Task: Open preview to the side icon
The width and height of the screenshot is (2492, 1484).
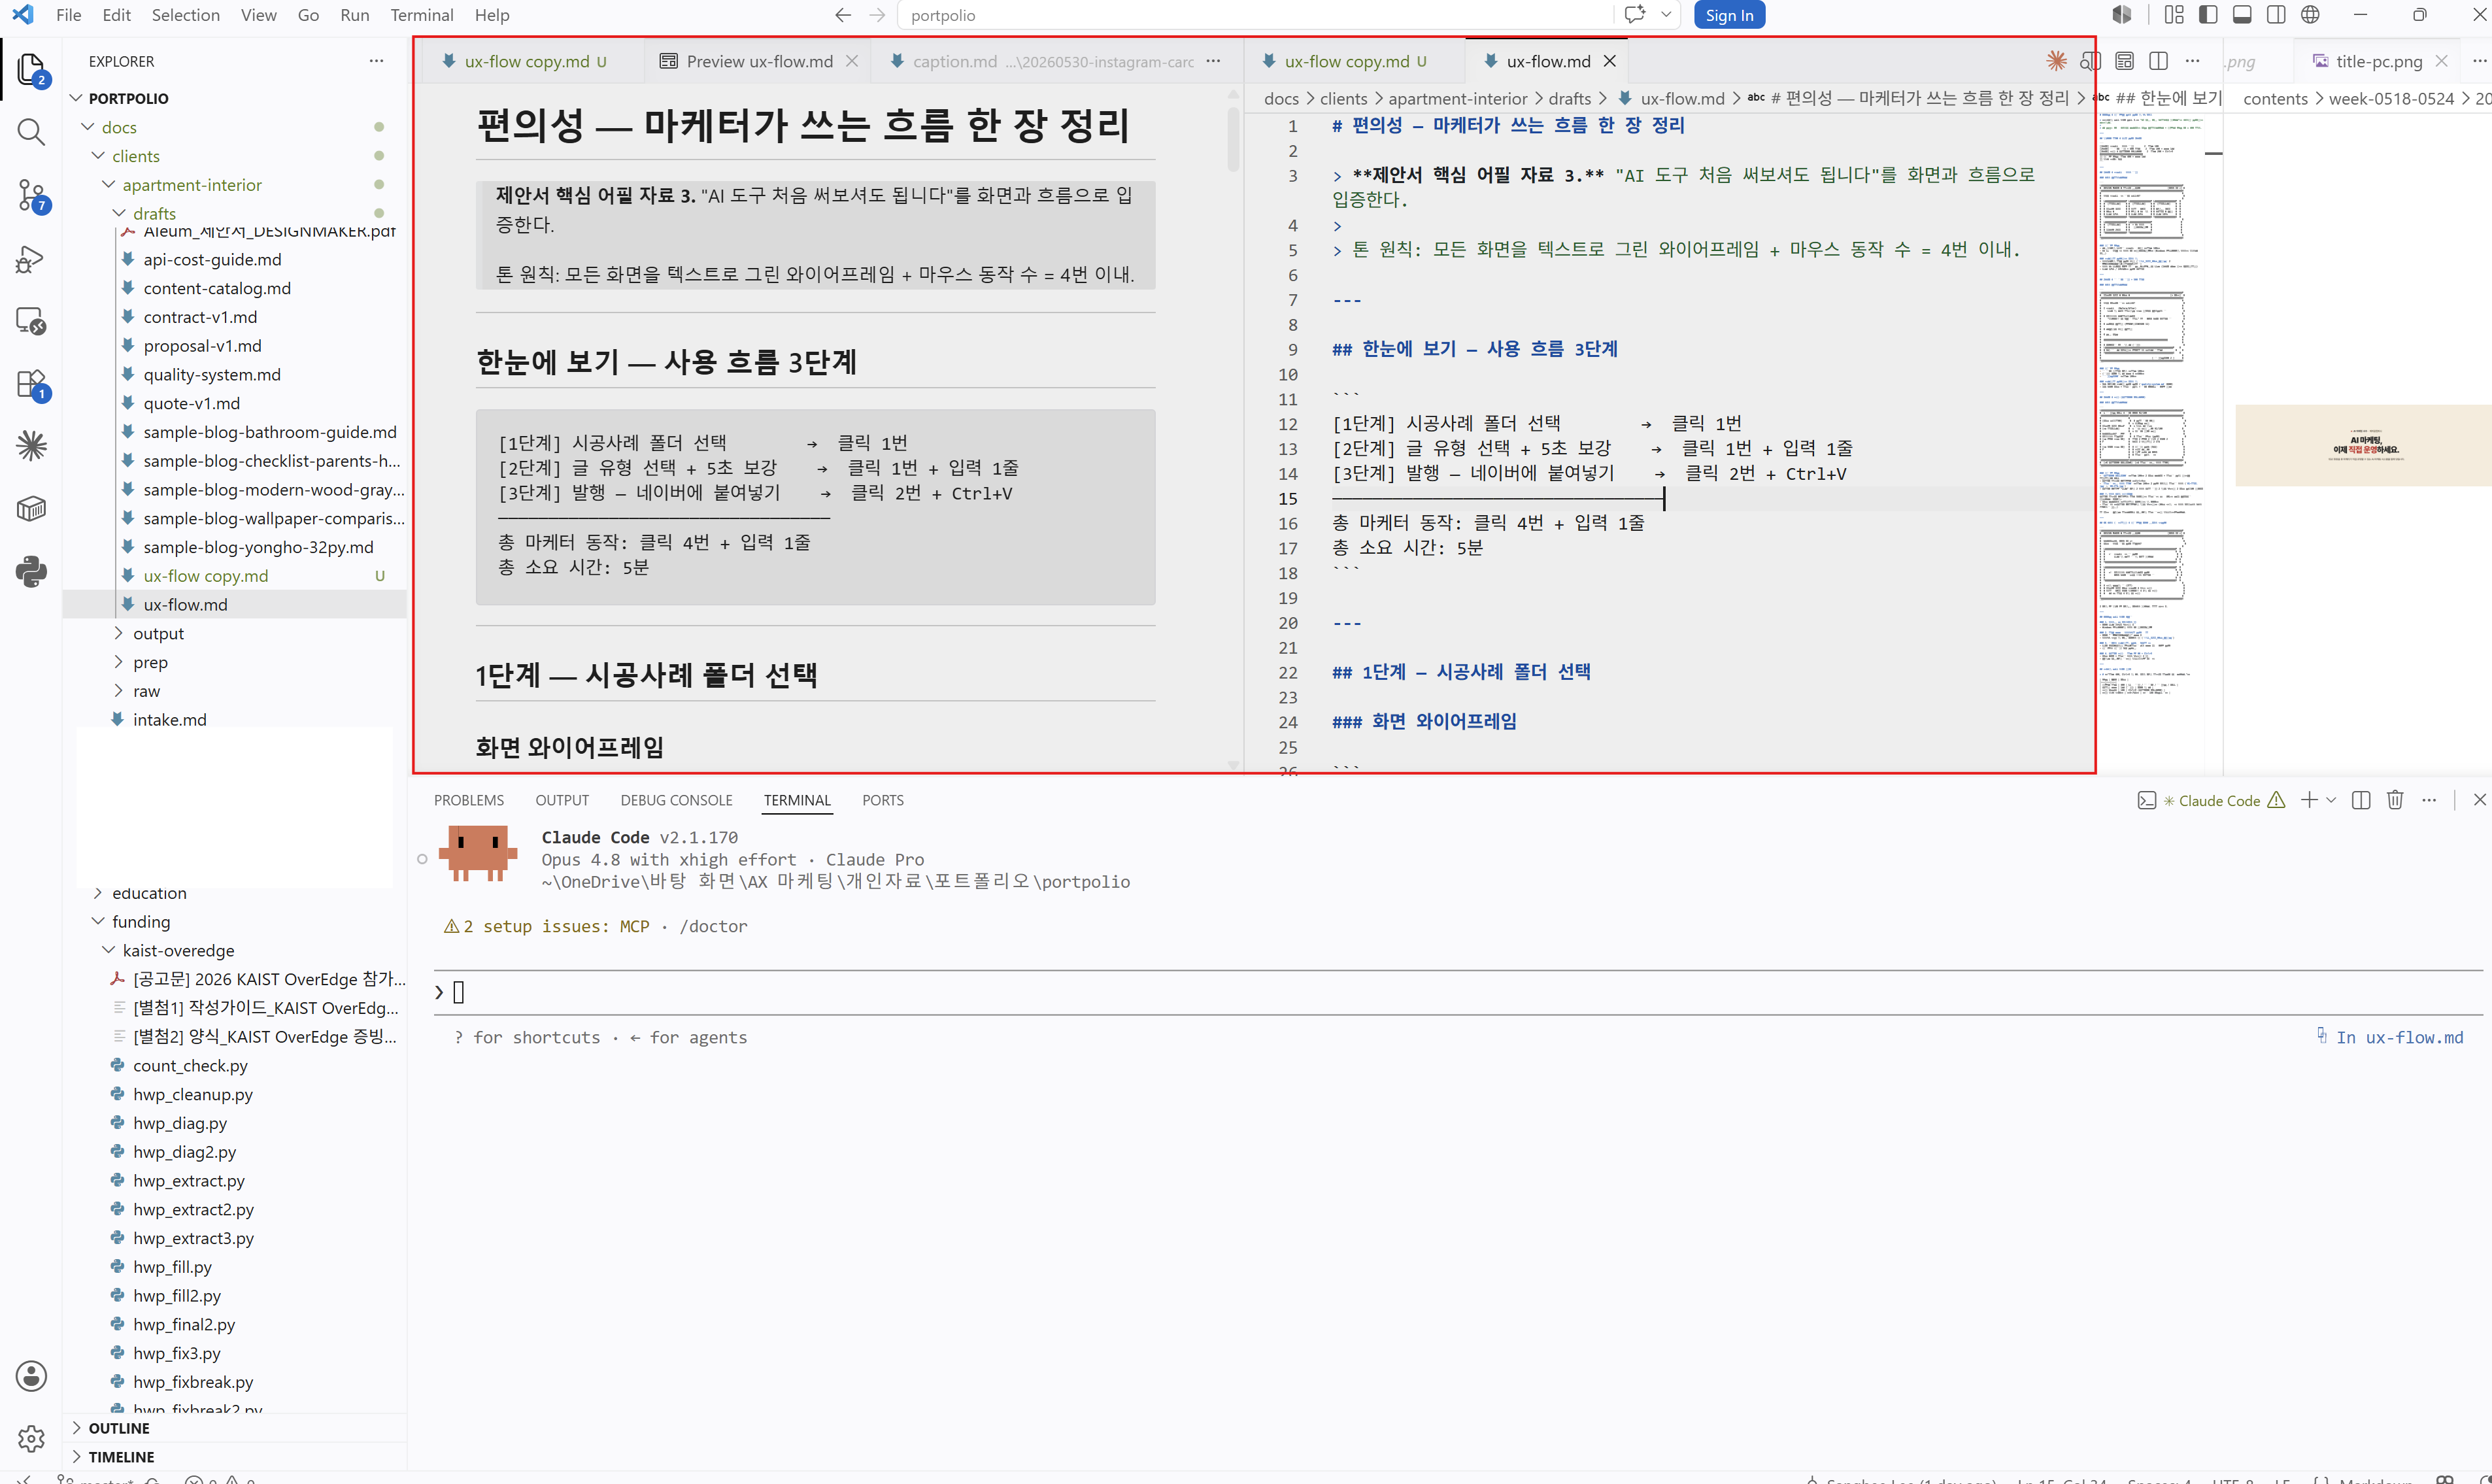Action: click(2090, 61)
